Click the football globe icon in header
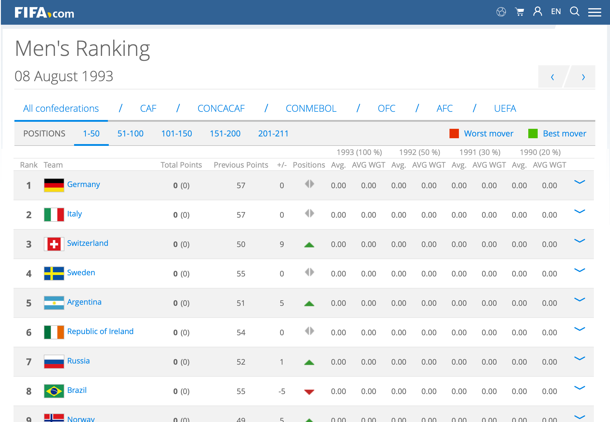 pos(501,12)
